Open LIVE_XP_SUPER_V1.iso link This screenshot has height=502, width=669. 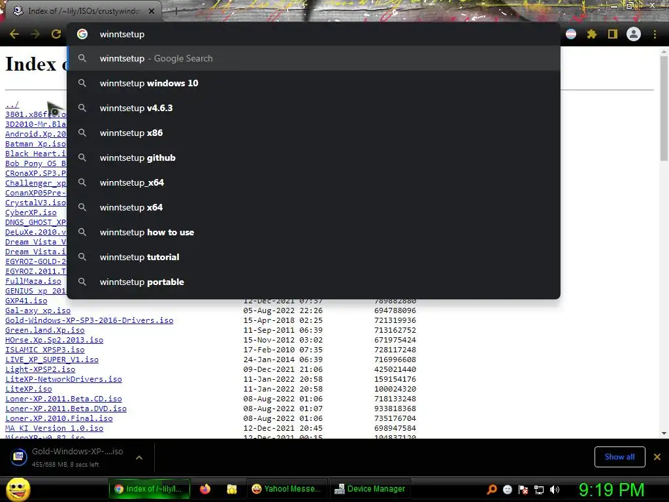pos(52,360)
